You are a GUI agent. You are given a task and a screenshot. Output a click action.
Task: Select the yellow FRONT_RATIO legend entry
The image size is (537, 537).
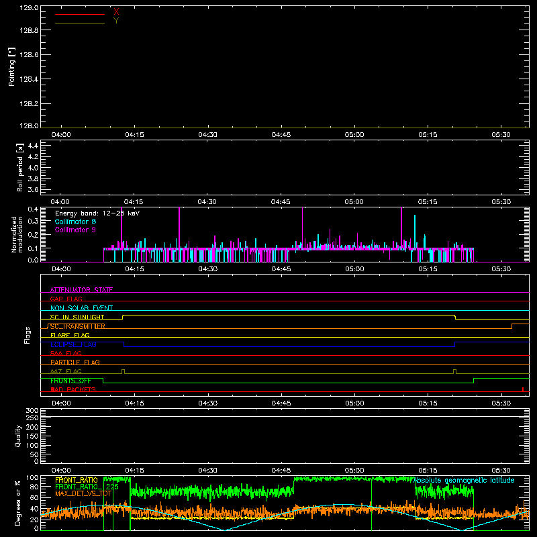pos(77,480)
